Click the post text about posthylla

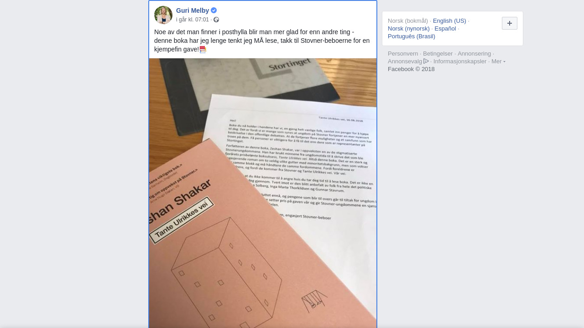(262, 41)
